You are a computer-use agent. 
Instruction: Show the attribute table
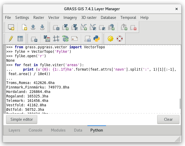20,39
